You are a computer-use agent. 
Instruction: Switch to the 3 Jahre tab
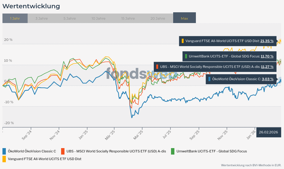coord(41,18)
